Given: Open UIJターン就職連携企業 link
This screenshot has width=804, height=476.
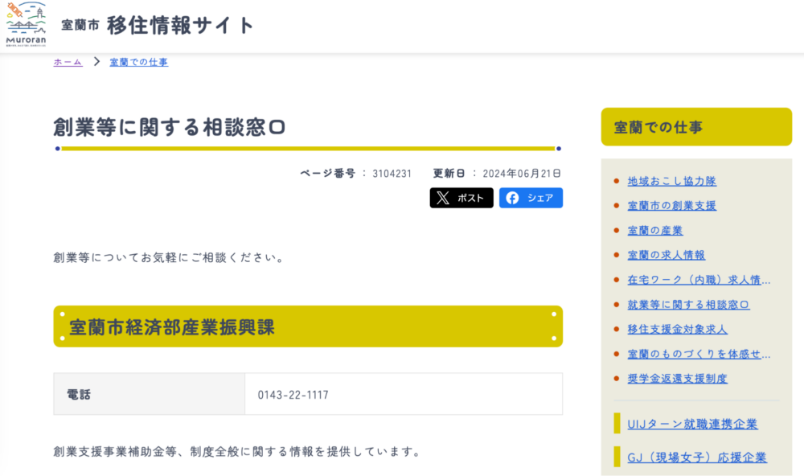Looking at the screenshot, I should pyautogui.click(x=692, y=424).
